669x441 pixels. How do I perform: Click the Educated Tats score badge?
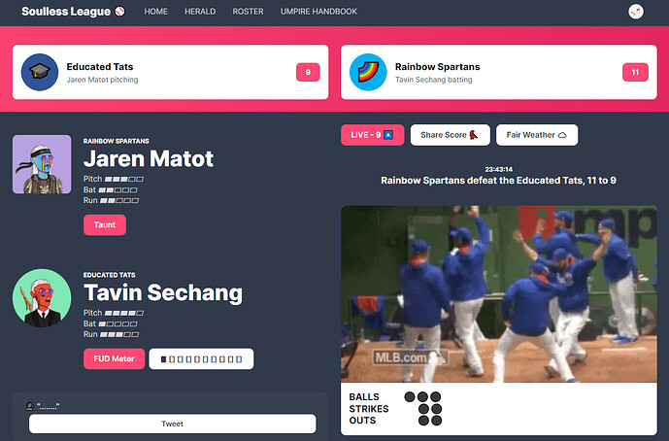coord(308,72)
